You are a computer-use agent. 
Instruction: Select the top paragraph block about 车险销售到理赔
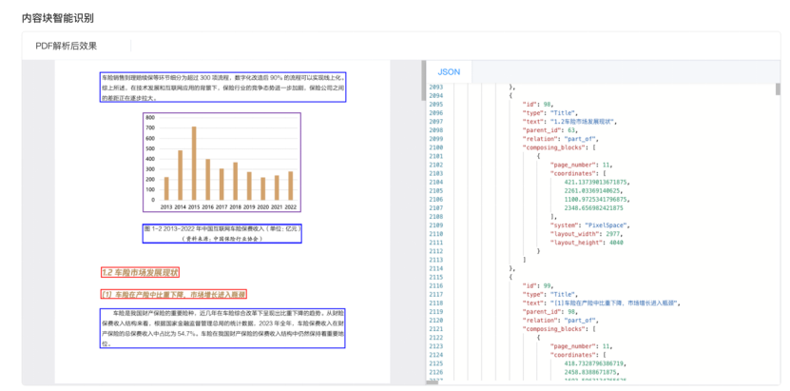pos(222,88)
